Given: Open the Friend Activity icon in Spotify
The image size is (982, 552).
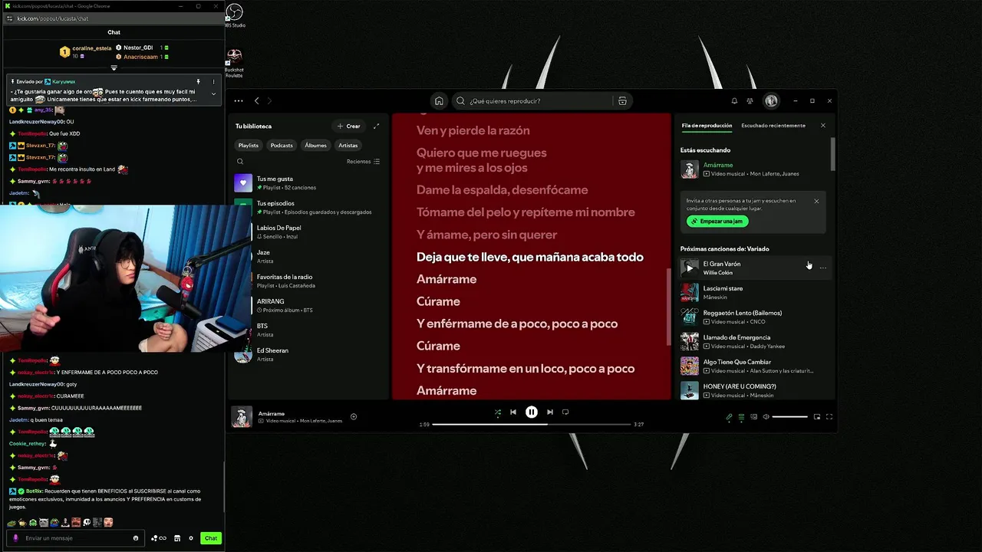Looking at the screenshot, I should tap(750, 100).
